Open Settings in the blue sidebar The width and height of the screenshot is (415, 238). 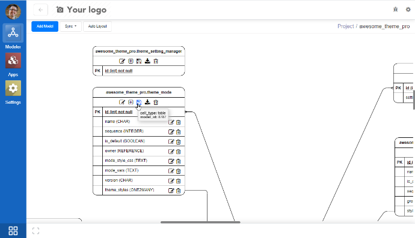pyautogui.click(x=13, y=92)
